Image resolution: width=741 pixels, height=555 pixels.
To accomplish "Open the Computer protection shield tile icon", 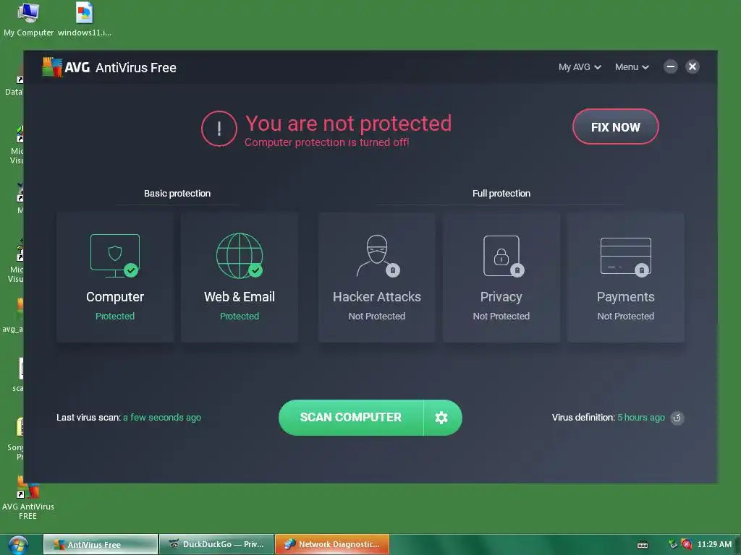I will coord(115,255).
